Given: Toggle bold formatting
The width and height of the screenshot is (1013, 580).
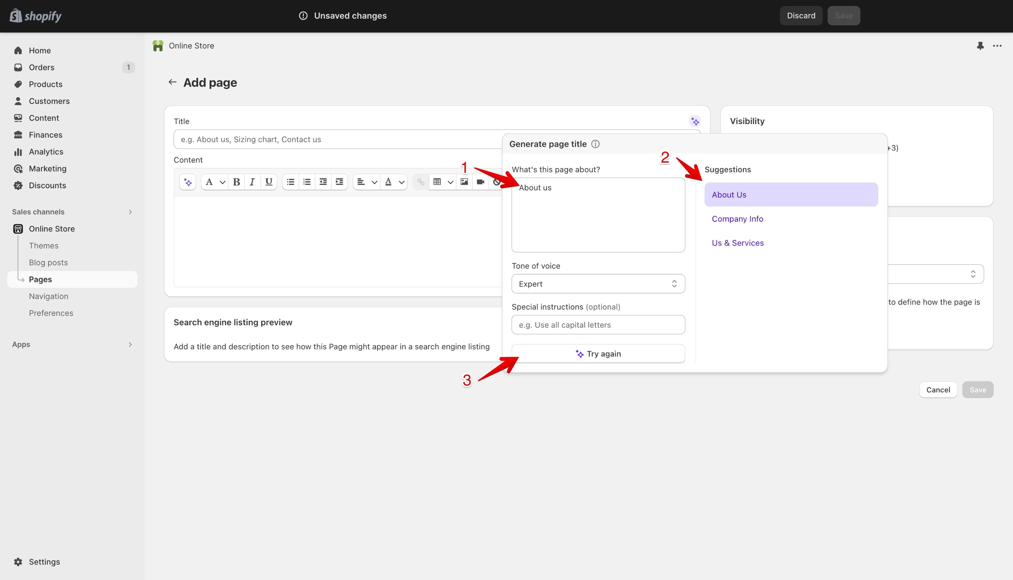Looking at the screenshot, I should (x=236, y=182).
